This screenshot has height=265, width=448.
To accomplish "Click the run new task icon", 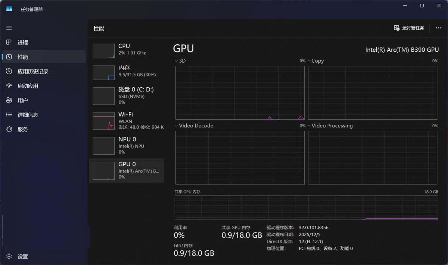I will [x=396, y=28].
